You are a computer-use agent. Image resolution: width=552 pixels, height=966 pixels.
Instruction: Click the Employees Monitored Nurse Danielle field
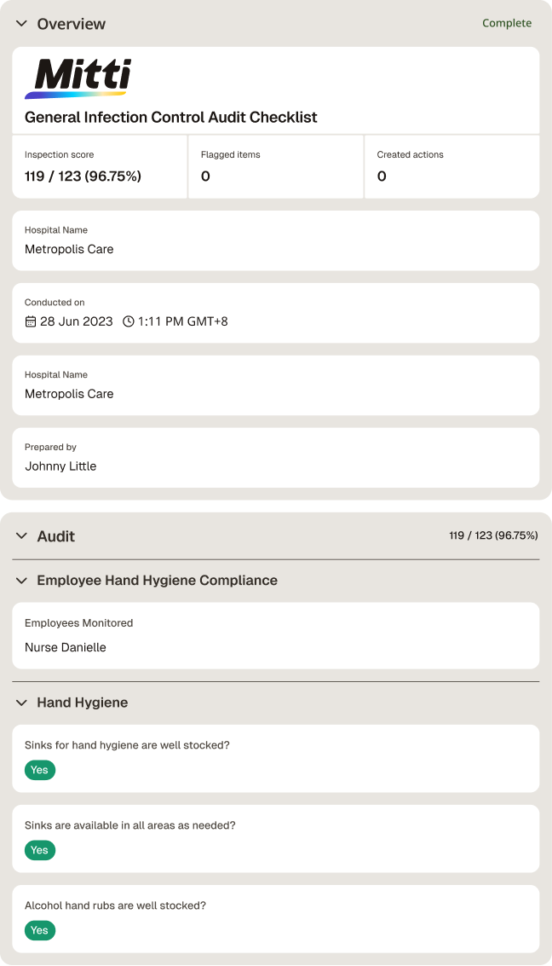pyautogui.click(x=276, y=636)
